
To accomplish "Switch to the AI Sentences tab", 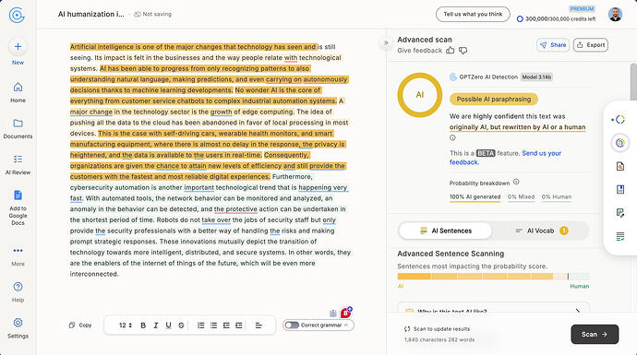I will click(445, 231).
